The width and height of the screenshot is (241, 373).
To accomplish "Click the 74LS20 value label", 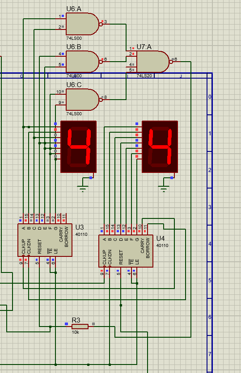I will [144, 75].
